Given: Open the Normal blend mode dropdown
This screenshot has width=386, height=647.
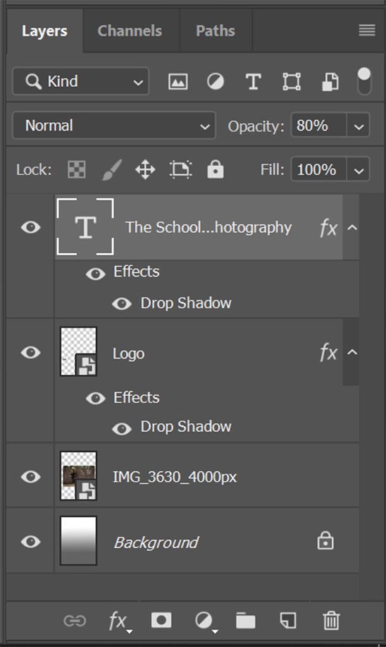Looking at the screenshot, I should pos(114,126).
